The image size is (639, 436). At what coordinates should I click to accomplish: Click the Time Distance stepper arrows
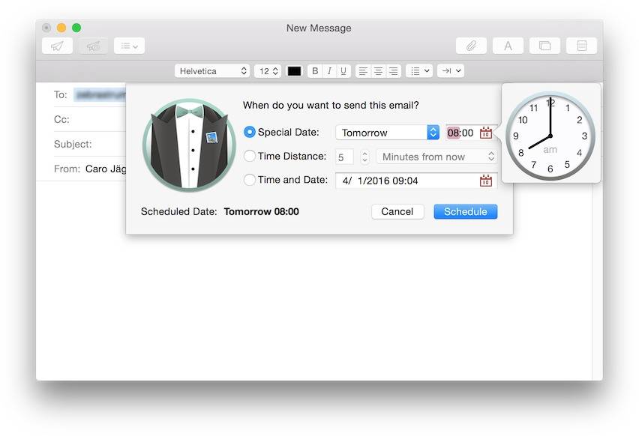point(364,157)
